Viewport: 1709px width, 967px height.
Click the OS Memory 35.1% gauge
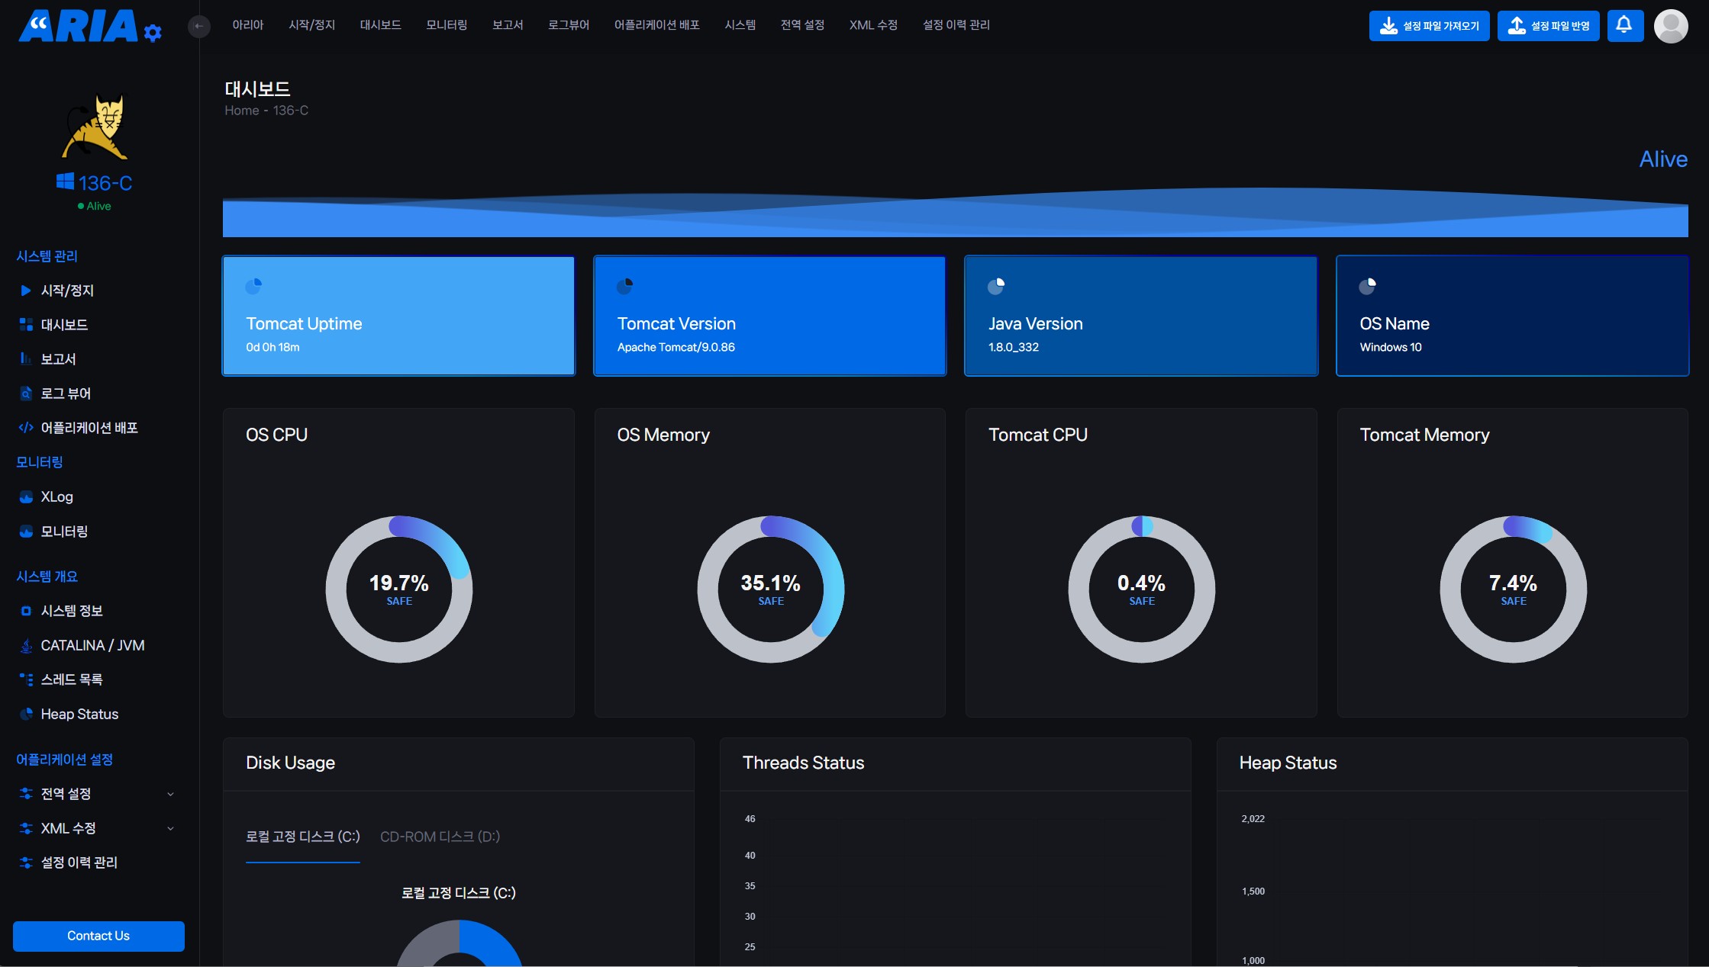tap(771, 590)
